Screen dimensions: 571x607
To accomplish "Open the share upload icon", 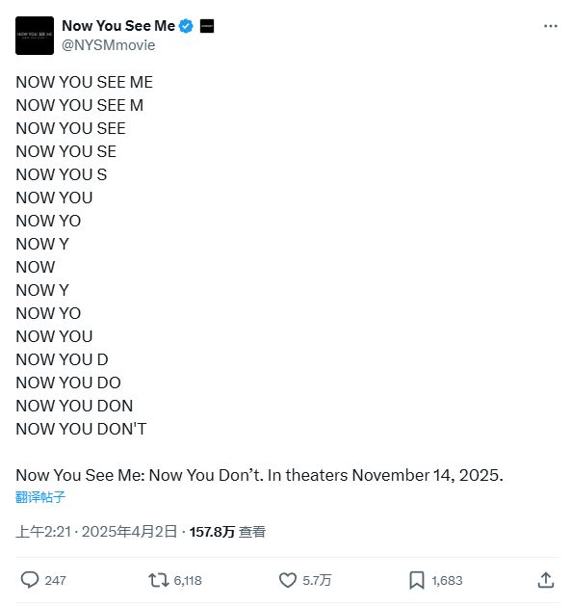I will point(546,580).
